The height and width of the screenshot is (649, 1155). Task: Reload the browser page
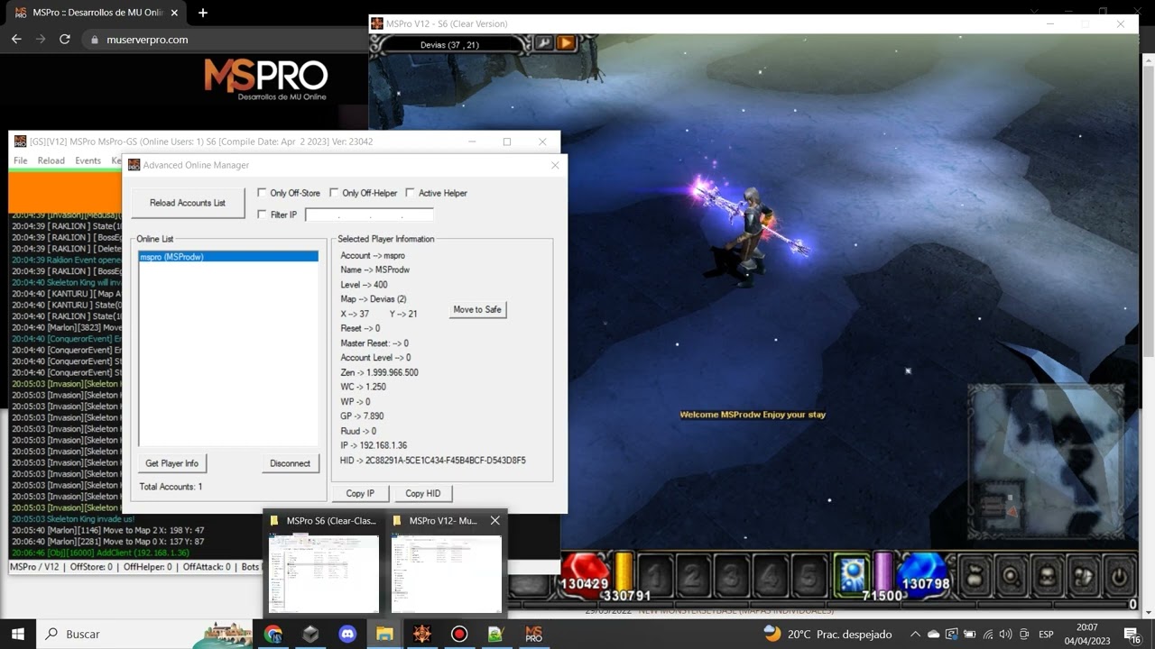[x=64, y=40]
